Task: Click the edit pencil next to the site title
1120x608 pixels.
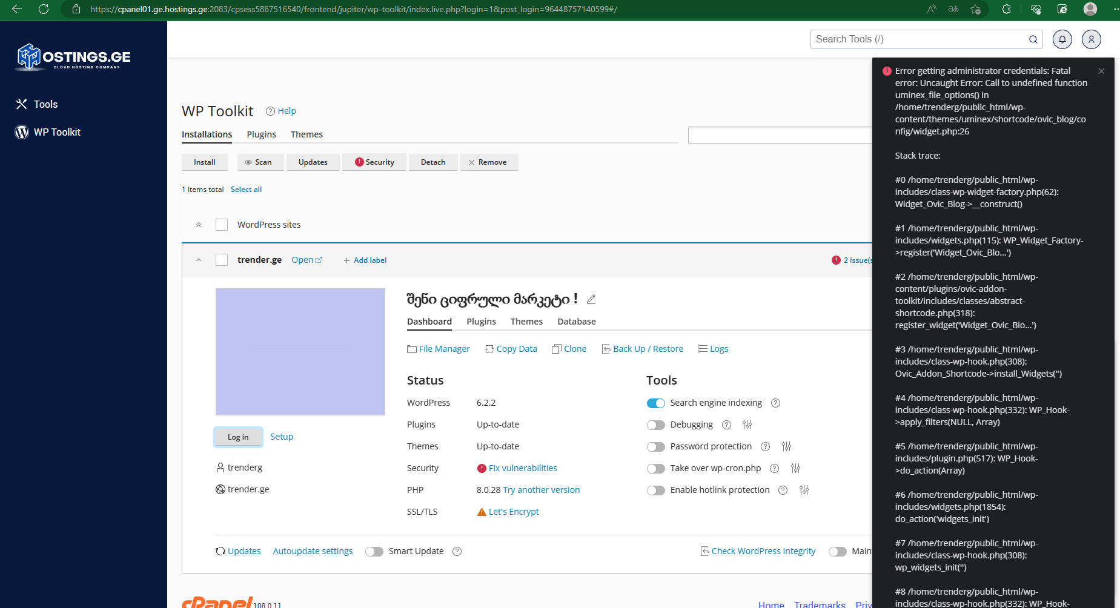Action: tap(591, 299)
